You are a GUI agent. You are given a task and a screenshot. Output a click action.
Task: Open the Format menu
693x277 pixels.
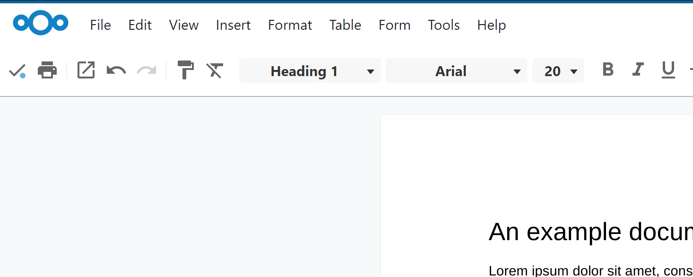point(290,25)
